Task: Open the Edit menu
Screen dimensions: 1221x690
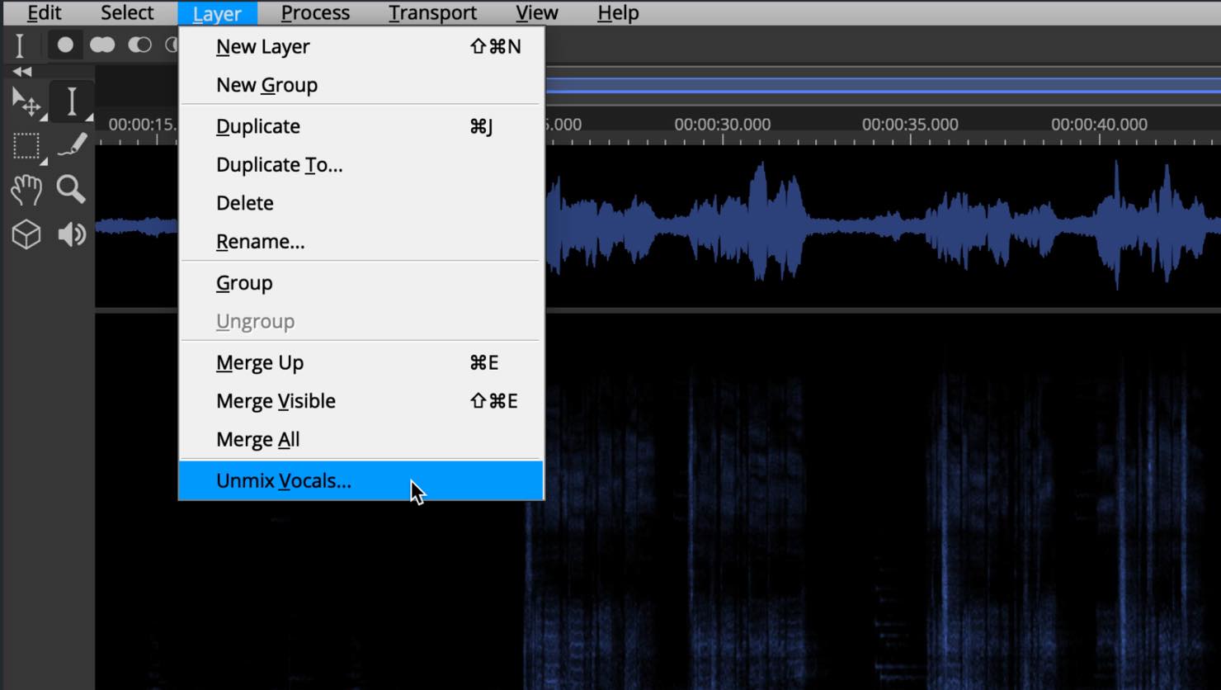Action: (x=44, y=12)
